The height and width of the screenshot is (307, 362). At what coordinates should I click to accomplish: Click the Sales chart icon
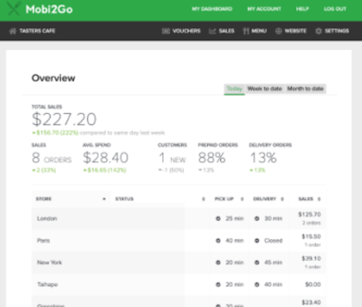(212, 31)
